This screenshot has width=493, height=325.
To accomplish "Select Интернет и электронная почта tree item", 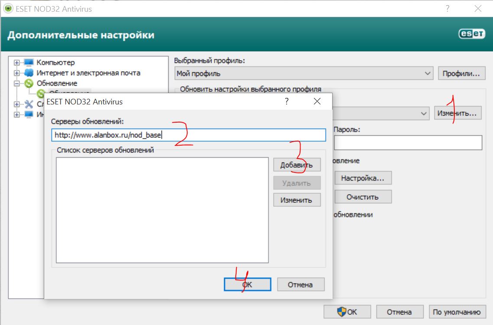I will (x=88, y=73).
